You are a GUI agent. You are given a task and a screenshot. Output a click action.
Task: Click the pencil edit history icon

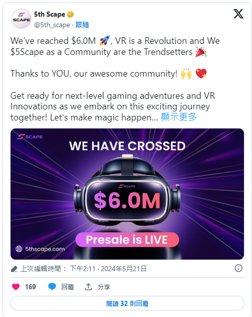pos(14,269)
